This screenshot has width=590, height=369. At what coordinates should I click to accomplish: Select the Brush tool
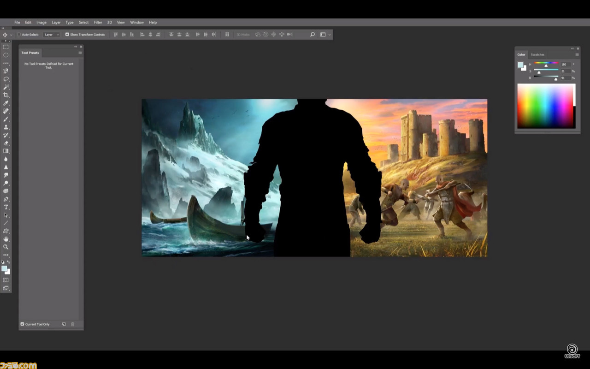point(6,119)
